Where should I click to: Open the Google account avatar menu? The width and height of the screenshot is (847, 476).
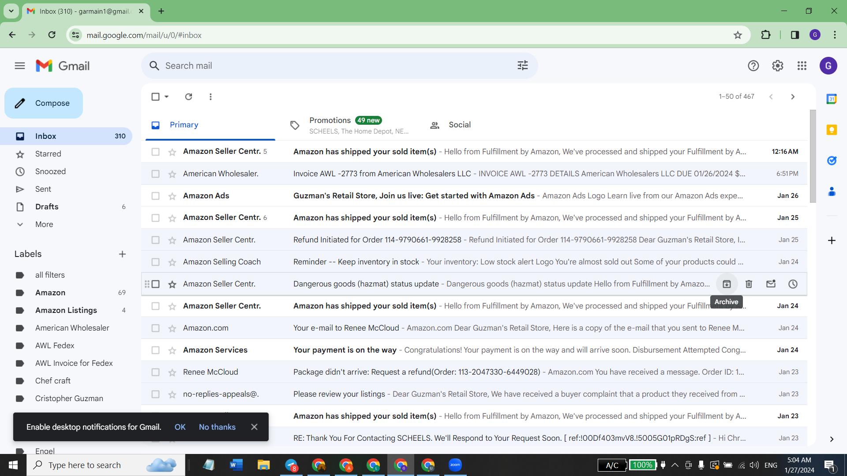click(x=828, y=66)
